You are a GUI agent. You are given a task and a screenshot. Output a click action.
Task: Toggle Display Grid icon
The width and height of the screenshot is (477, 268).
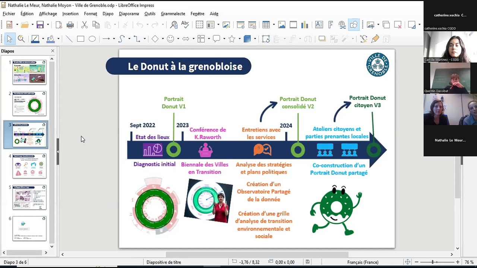point(199,25)
